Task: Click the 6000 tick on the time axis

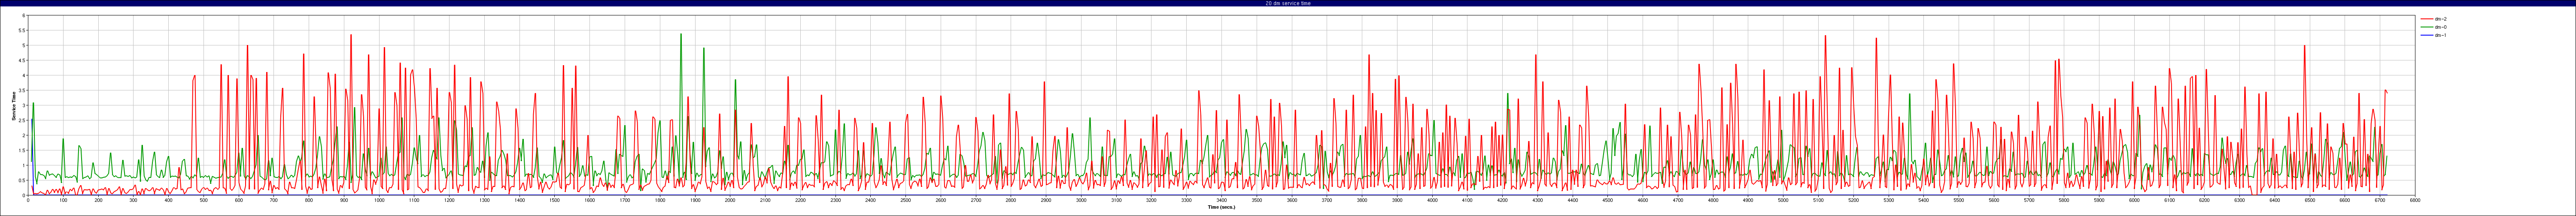Action: pyautogui.click(x=2134, y=200)
